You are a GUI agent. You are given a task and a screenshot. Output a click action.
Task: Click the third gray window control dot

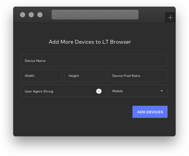pos(40,15)
